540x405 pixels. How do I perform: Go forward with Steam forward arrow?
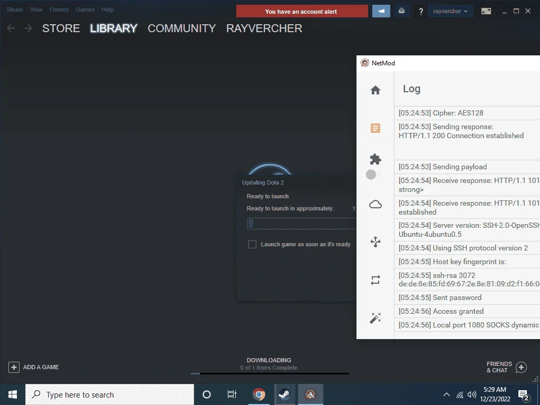(x=28, y=28)
